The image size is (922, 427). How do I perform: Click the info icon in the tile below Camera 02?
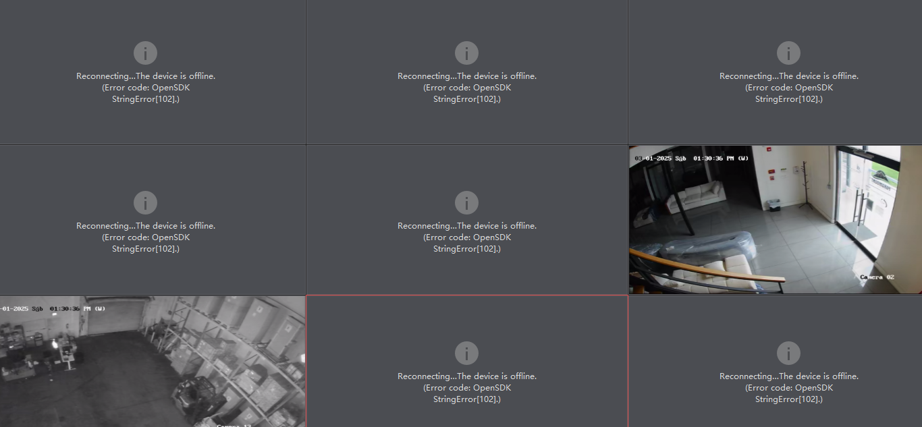tap(788, 353)
